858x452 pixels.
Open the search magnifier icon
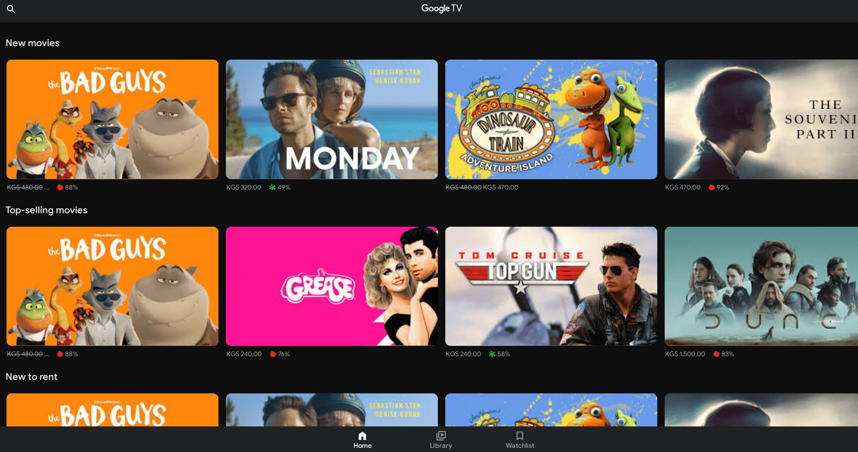[x=11, y=9]
